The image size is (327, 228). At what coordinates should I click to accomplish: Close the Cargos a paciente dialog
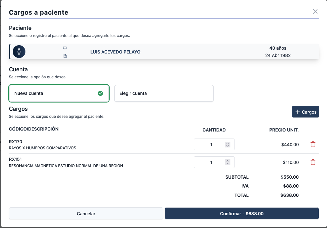(315, 12)
